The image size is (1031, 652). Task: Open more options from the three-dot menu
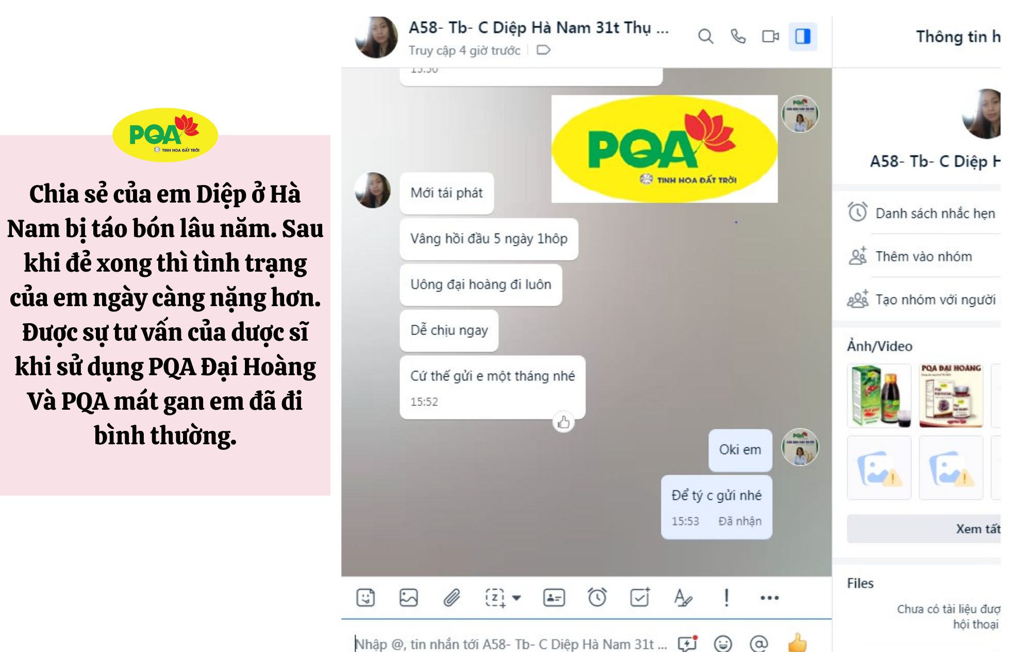click(x=770, y=598)
